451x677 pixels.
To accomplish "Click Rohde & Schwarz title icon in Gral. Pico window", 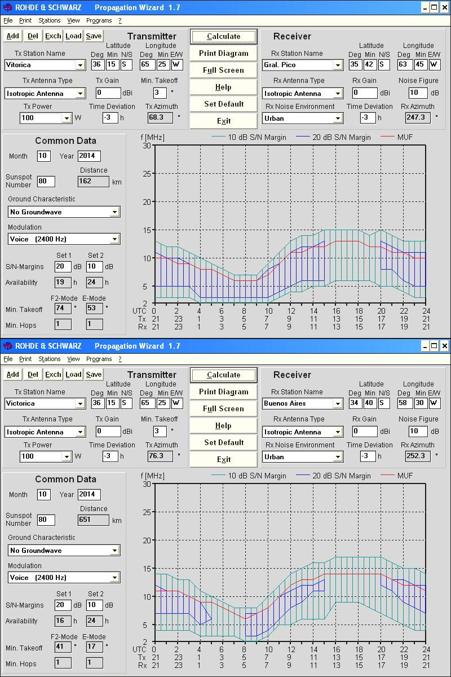I will click(7, 7).
